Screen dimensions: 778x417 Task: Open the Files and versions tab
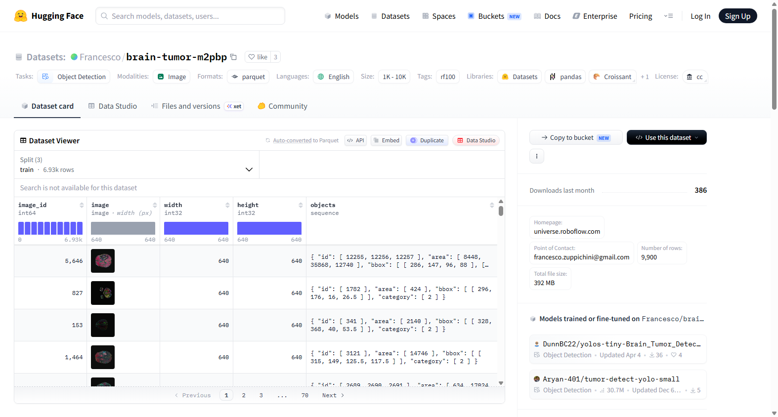coord(197,106)
